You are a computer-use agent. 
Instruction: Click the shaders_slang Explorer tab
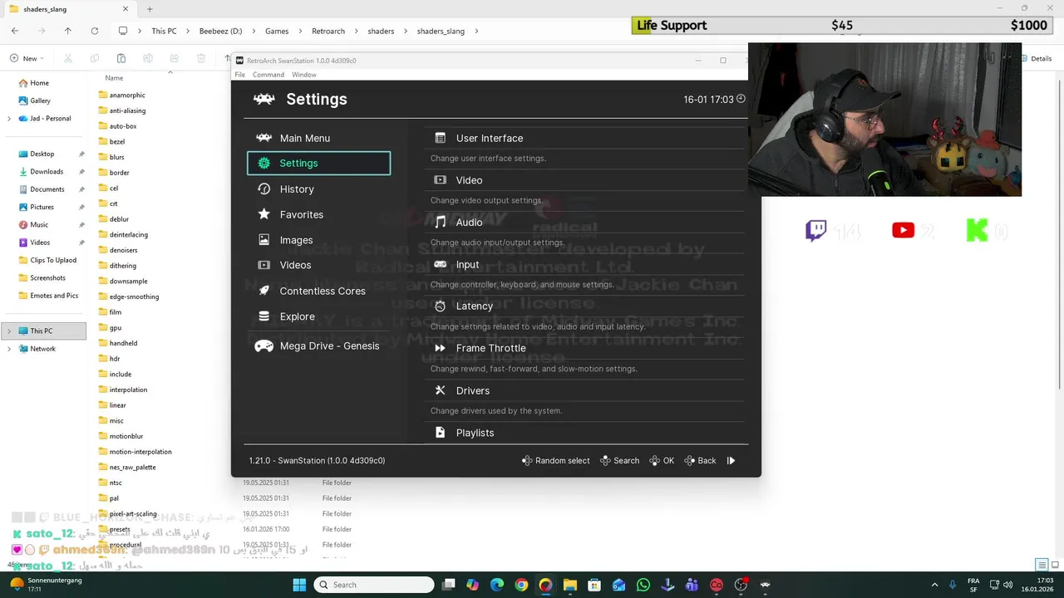pyautogui.click(x=68, y=9)
